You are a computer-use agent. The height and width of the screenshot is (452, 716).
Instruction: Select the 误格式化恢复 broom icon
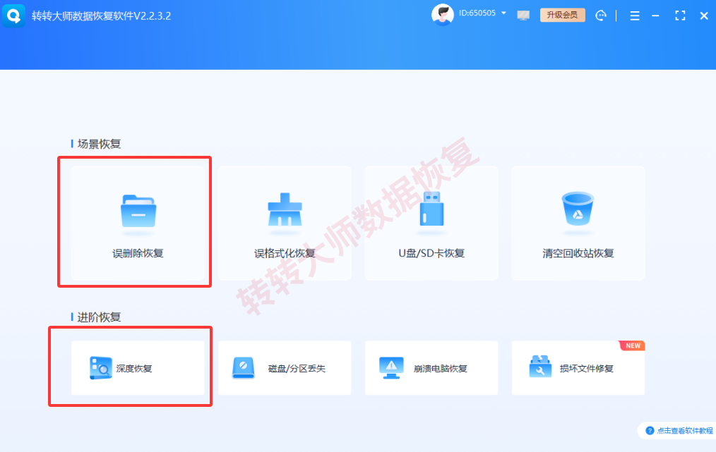tap(285, 209)
